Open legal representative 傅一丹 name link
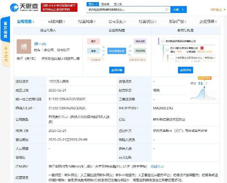 click(40, 44)
